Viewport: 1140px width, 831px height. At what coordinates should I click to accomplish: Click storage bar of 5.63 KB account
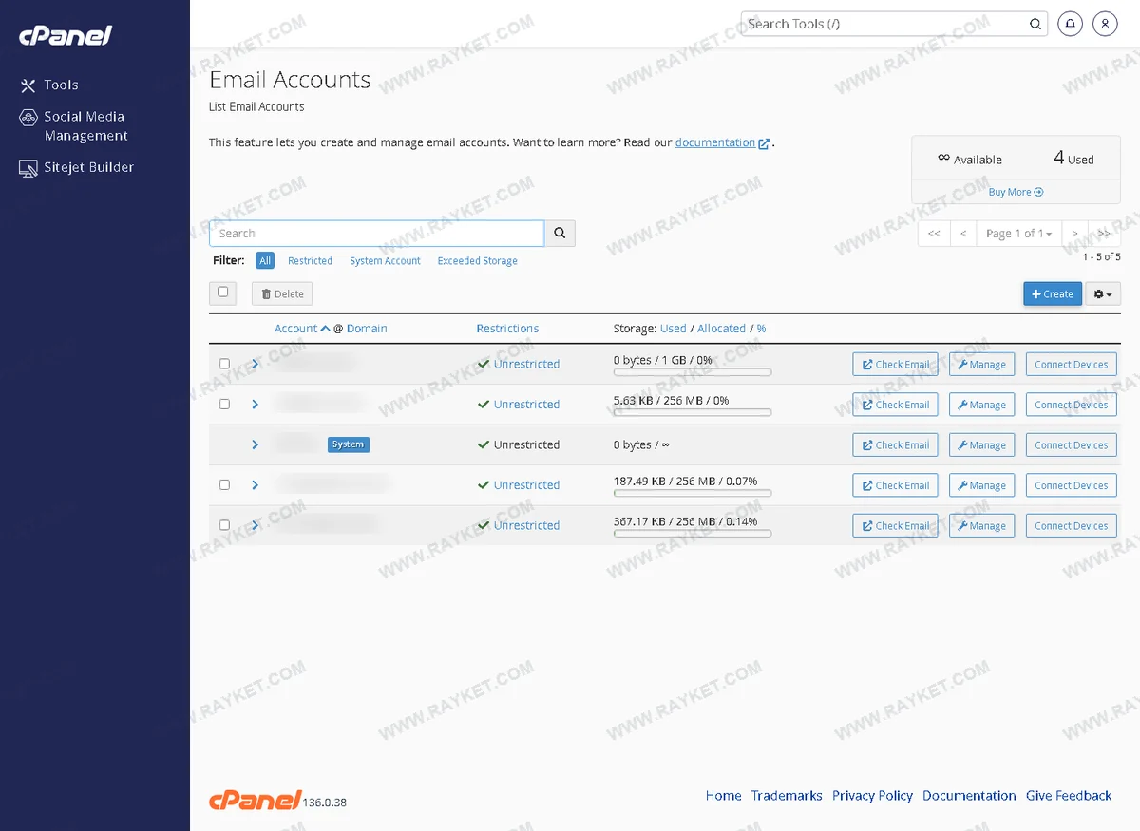[x=693, y=413]
